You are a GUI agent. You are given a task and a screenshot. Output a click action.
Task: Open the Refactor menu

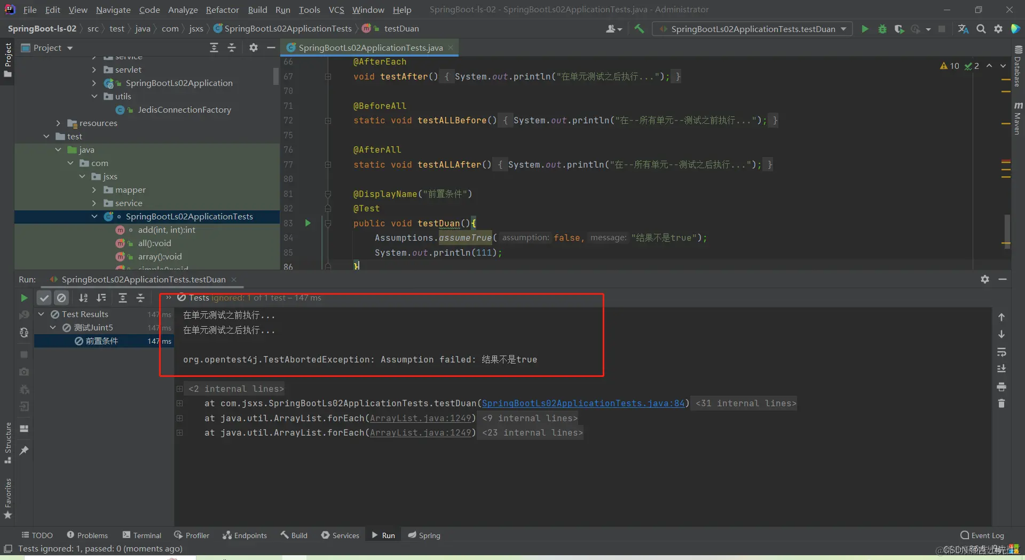(223, 10)
